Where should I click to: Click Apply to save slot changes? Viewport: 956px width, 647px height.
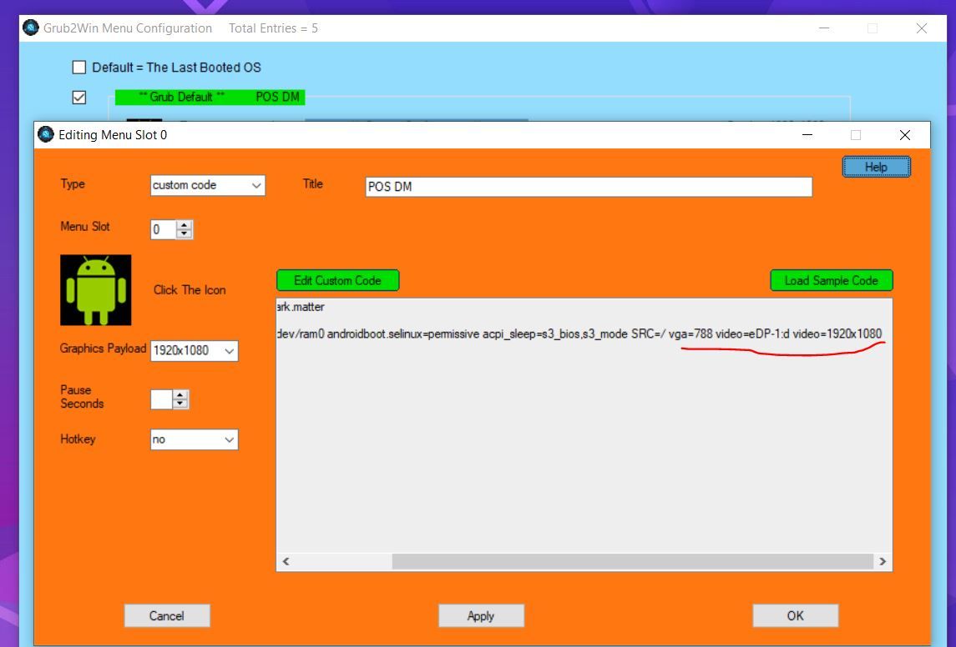(x=481, y=616)
